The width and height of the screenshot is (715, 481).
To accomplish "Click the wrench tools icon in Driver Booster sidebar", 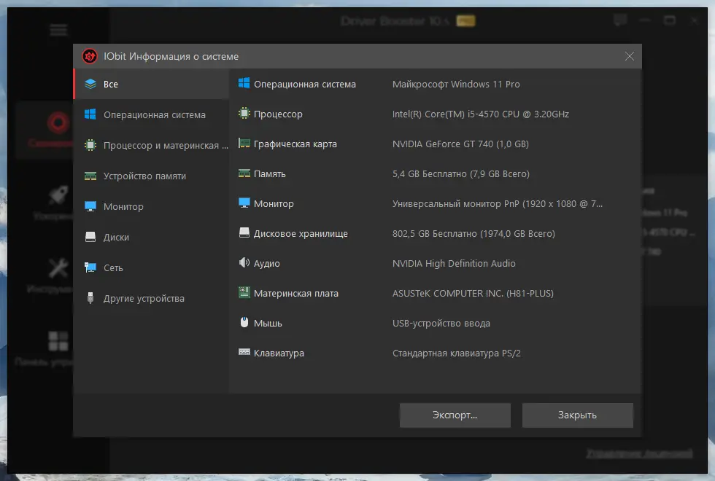I will [58, 268].
